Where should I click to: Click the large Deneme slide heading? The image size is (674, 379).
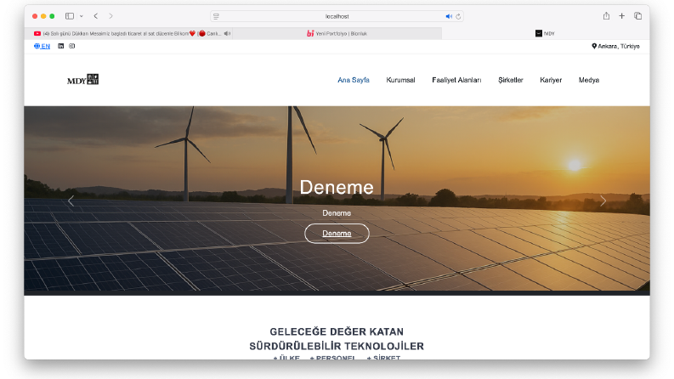337,187
